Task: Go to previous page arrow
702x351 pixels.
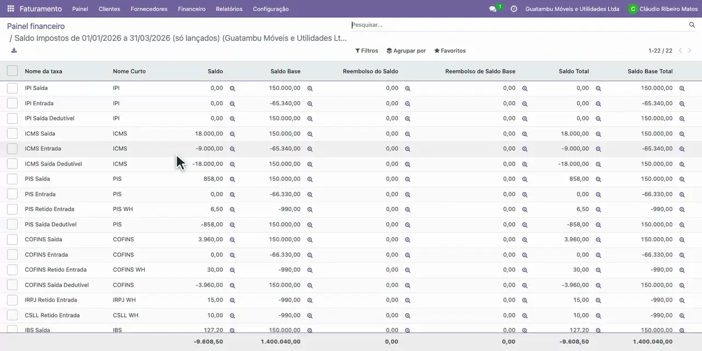Action: pyautogui.click(x=681, y=50)
